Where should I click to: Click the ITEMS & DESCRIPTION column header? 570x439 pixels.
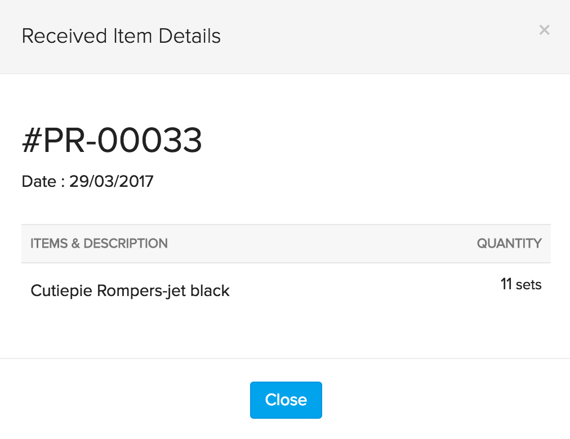(99, 244)
